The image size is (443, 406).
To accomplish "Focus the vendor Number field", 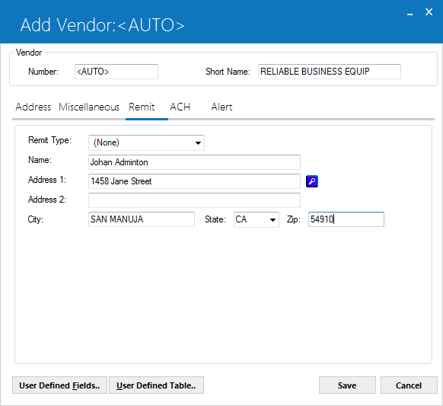I will point(116,72).
